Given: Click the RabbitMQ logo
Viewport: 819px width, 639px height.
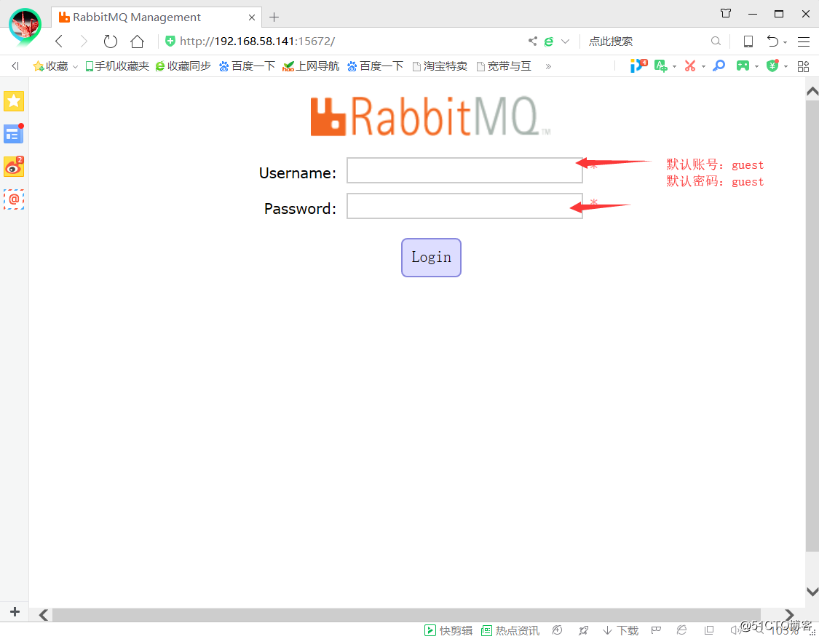Looking at the screenshot, I should click(x=430, y=116).
